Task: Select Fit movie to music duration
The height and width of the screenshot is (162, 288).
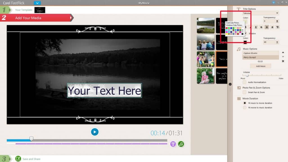Action: pos(245,107)
